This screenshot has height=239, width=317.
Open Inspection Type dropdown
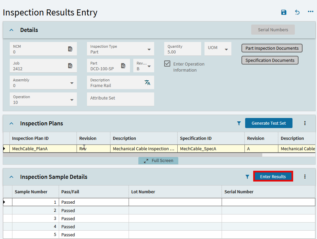[149, 49]
